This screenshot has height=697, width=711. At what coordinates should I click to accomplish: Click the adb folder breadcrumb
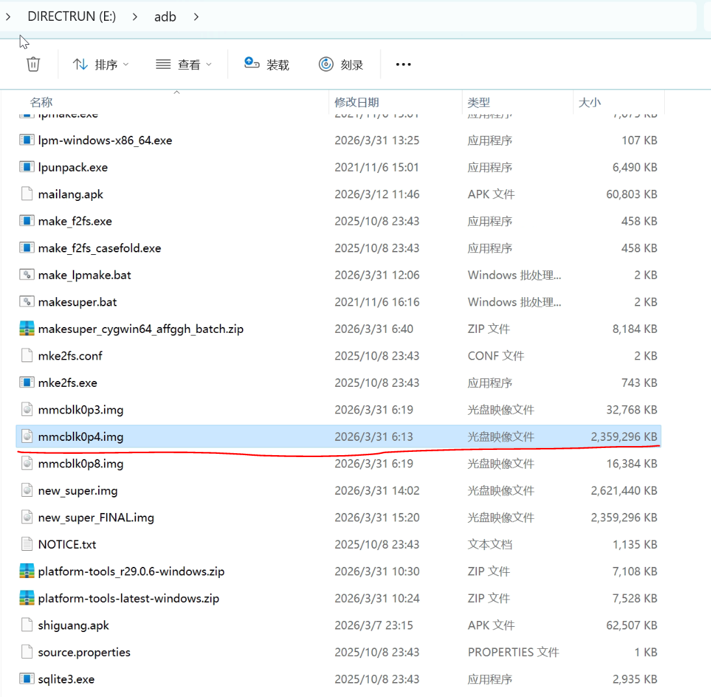click(x=165, y=17)
